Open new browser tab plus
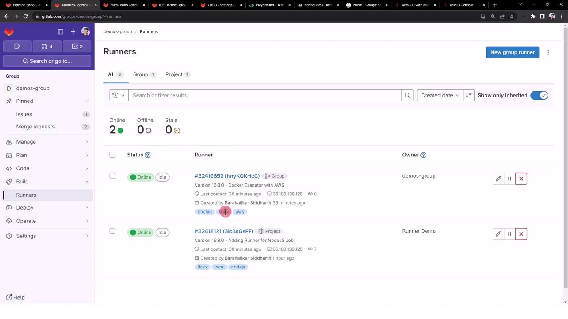This screenshot has height=319, width=568. (495, 5)
